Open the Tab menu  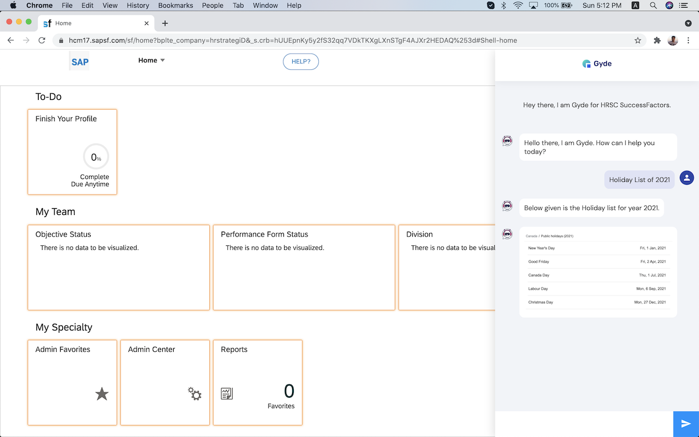click(x=238, y=5)
